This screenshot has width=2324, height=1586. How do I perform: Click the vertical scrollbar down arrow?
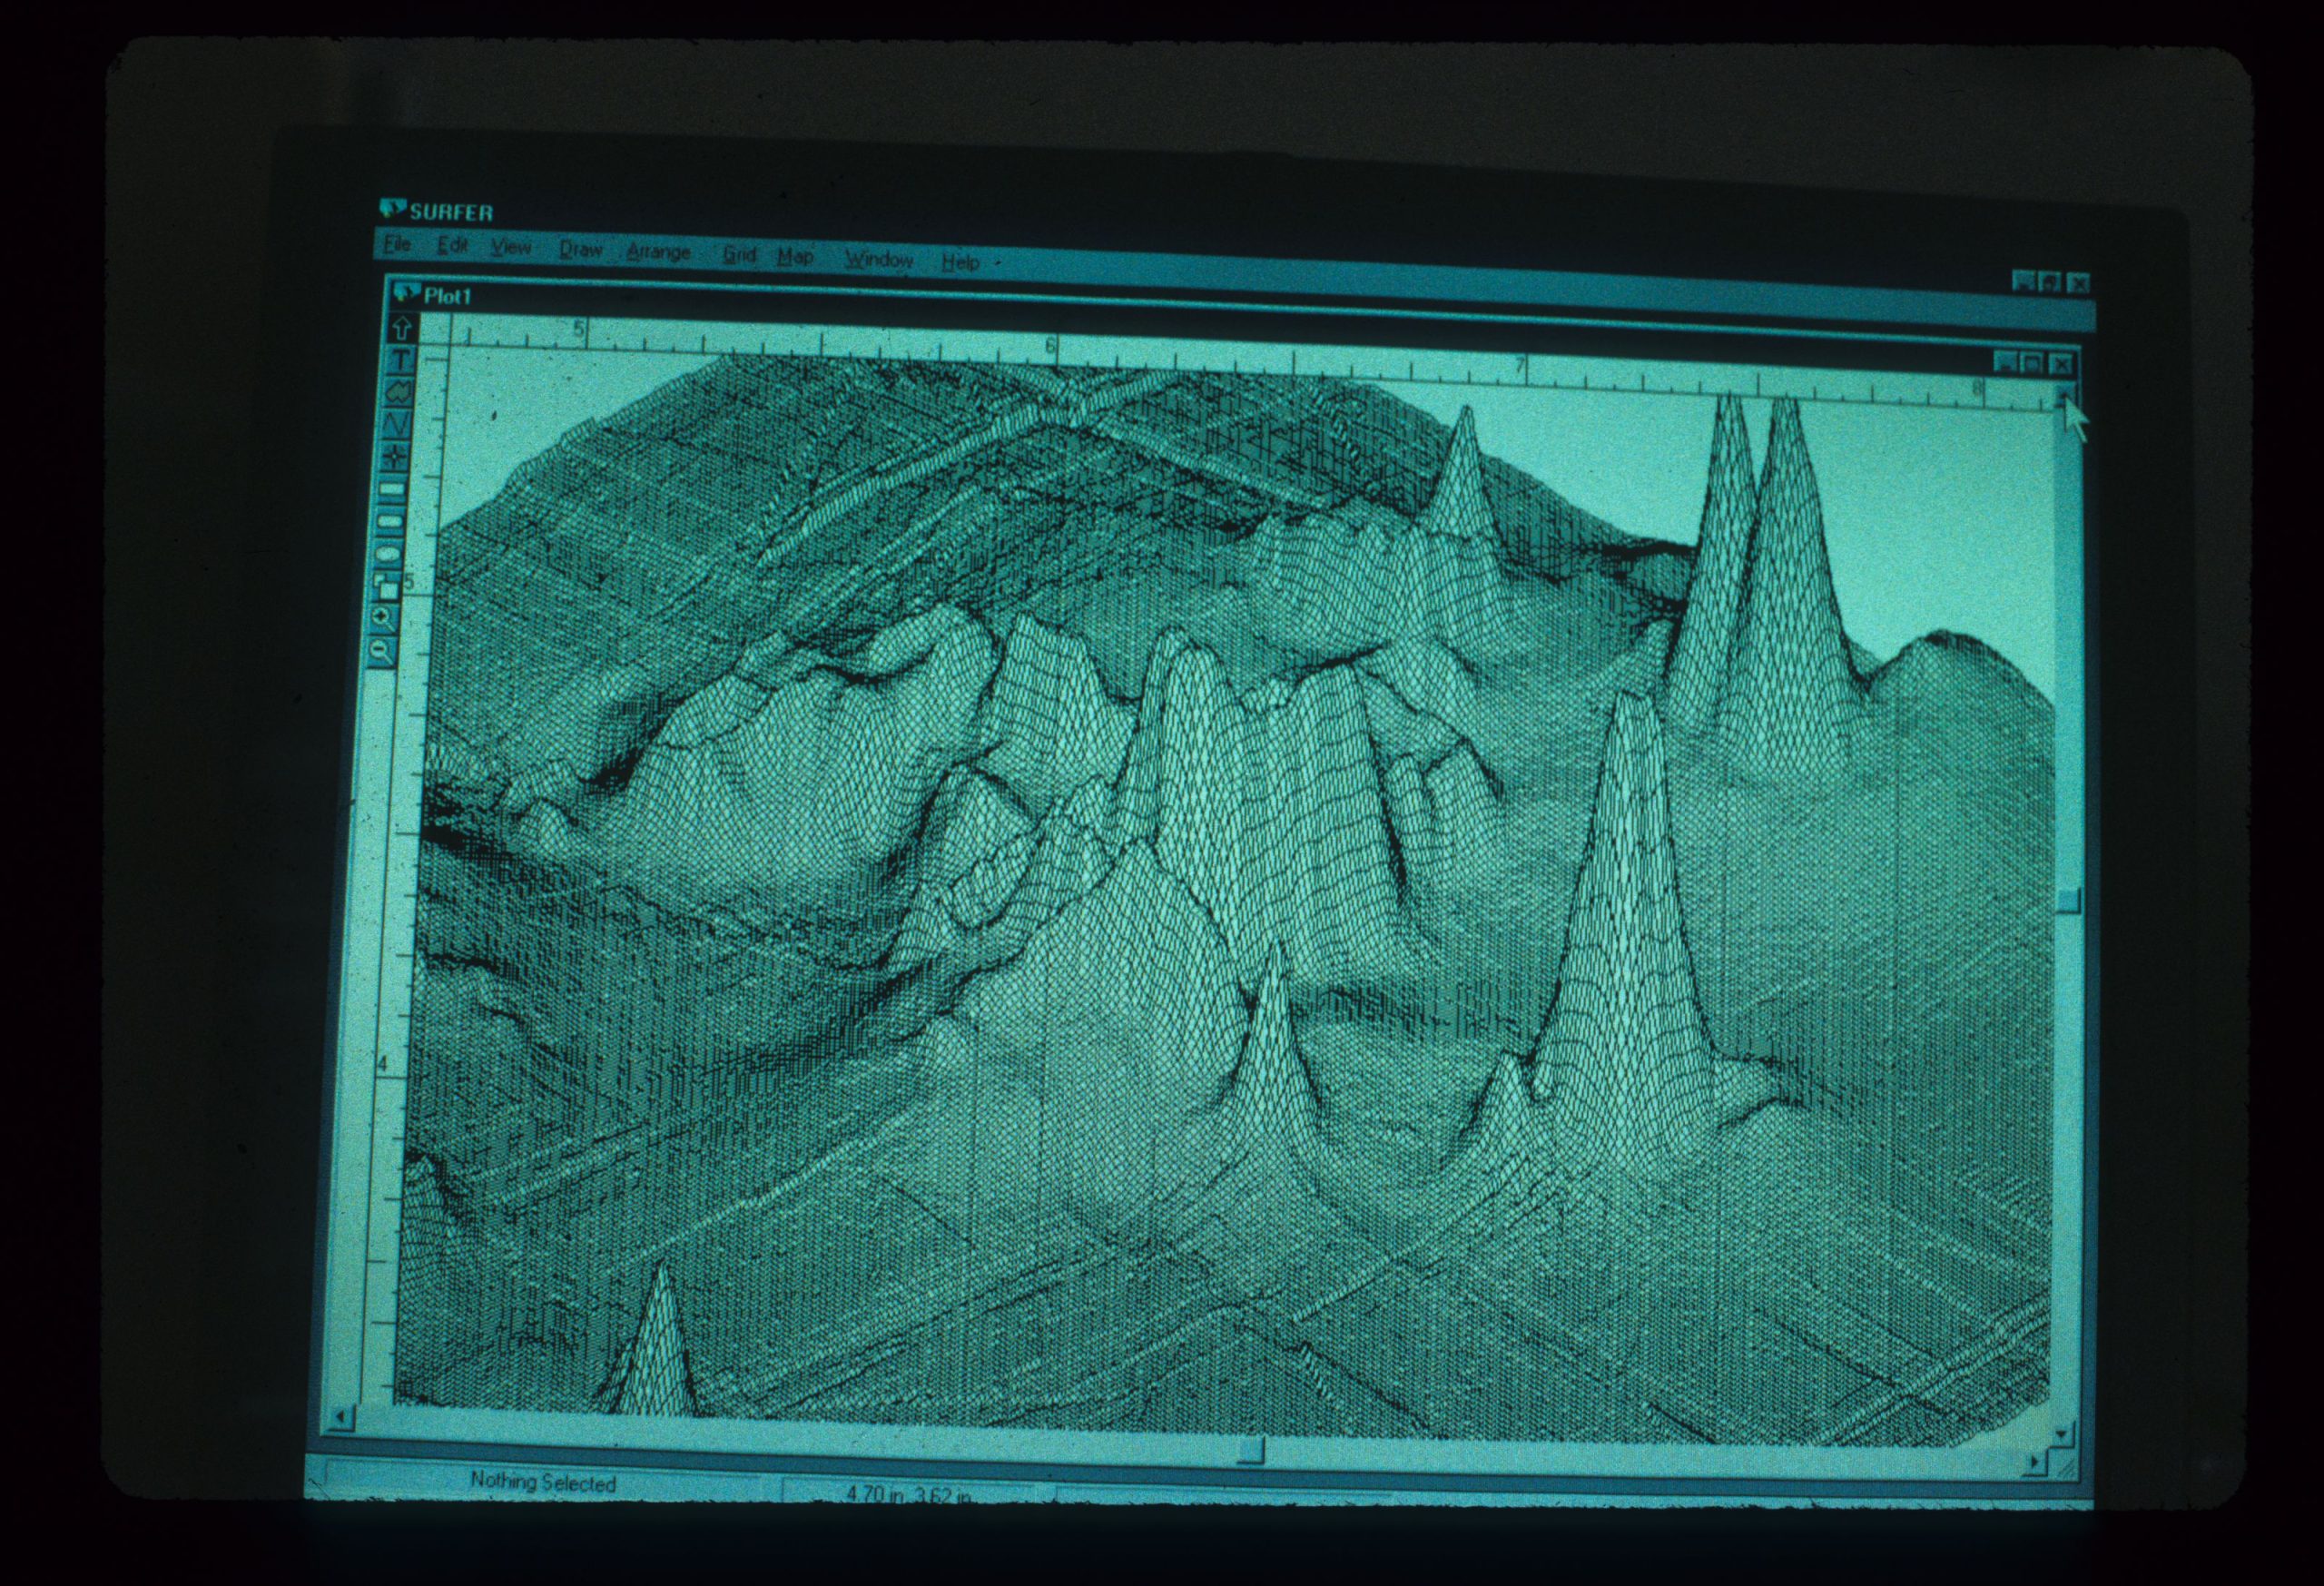2061,1435
